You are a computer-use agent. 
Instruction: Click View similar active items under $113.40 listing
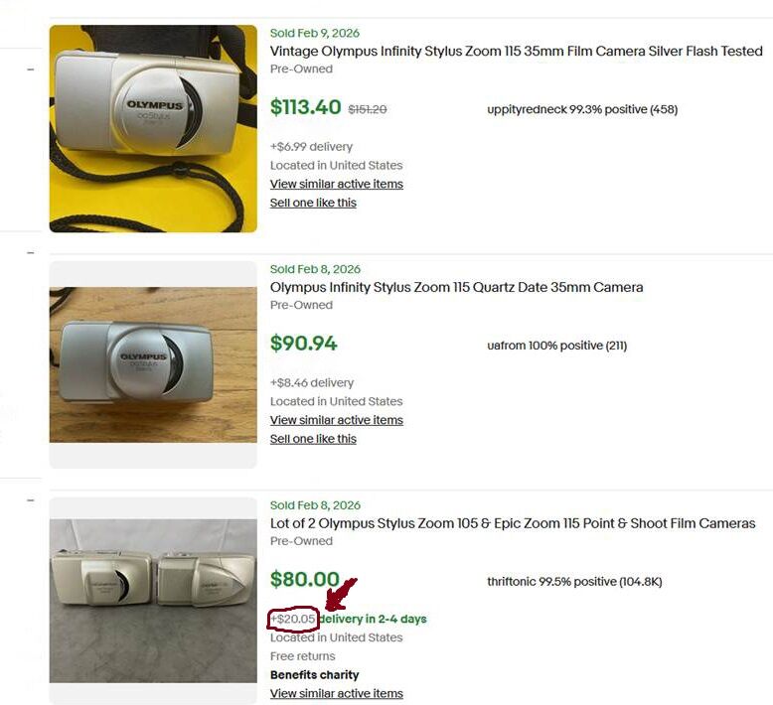click(x=337, y=184)
